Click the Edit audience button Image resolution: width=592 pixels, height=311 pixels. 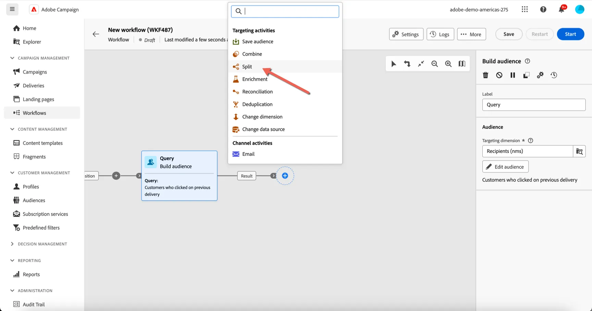click(505, 167)
